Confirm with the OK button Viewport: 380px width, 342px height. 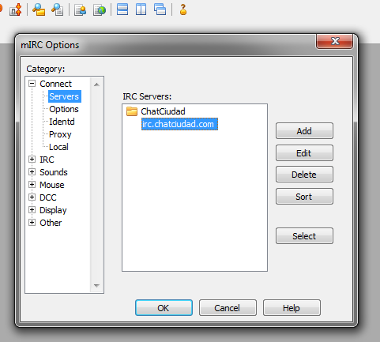click(x=164, y=307)
